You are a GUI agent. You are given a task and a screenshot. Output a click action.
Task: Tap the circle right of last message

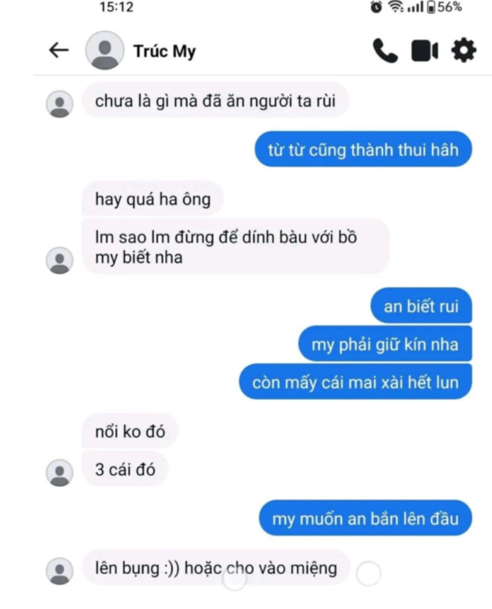coord(368,574)
